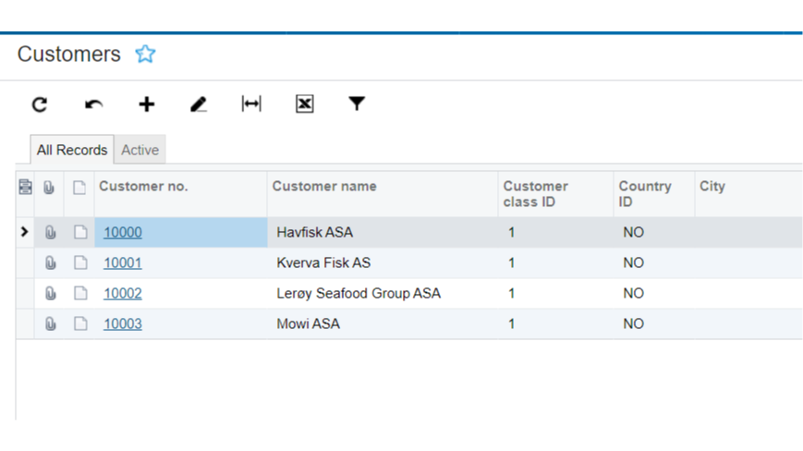Export to Excel using toolbar icon

pos(305,104)
